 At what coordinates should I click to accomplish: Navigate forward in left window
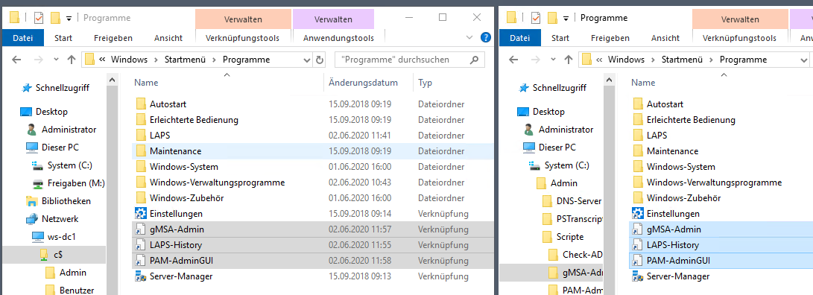click(38, 60)
